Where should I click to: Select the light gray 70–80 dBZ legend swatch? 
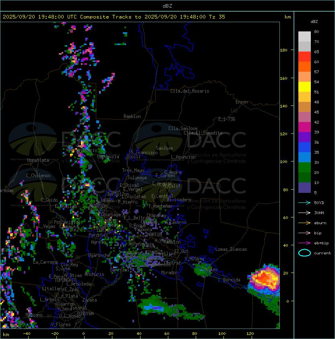pos(304,37)
